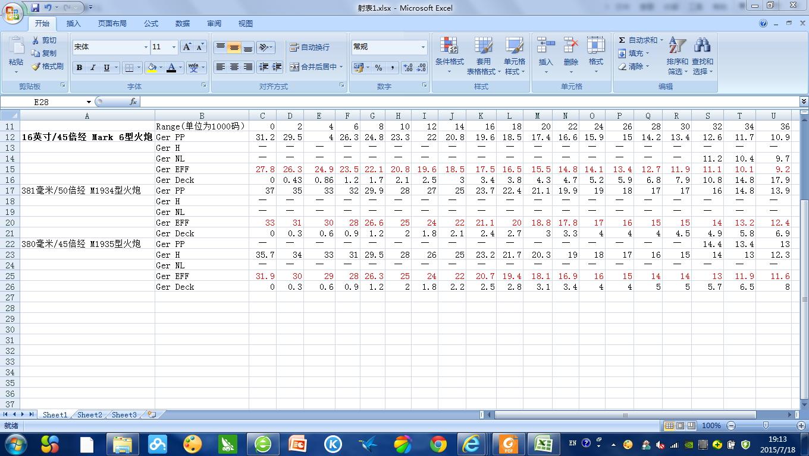Switch to the Formulas (公式) tab
Viewport: 809px width, 456px height.
(151, 24)
